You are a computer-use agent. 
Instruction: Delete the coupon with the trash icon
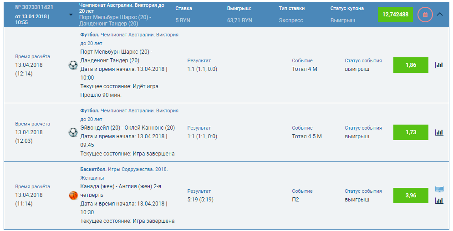click(x=425, y=15)
